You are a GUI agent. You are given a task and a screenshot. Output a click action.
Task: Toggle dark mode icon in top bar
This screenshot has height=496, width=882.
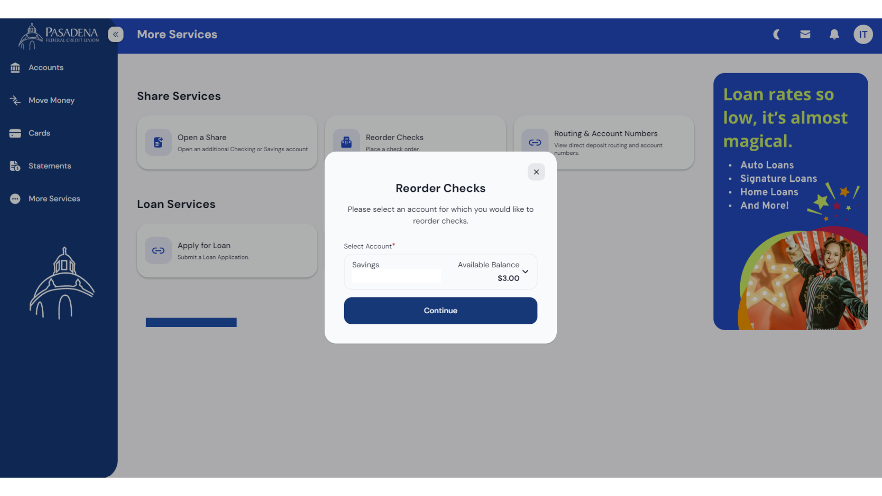pos(777,34)
